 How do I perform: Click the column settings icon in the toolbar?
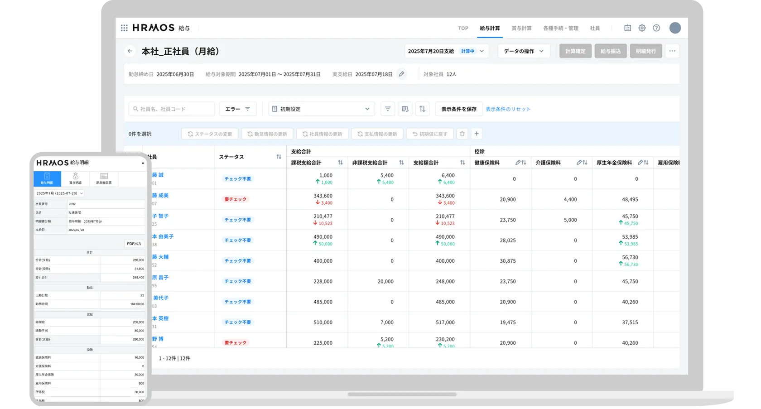405,109
